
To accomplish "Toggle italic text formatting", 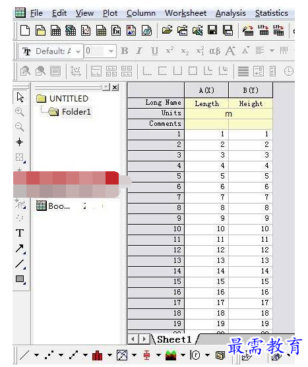I will (139, 51).
